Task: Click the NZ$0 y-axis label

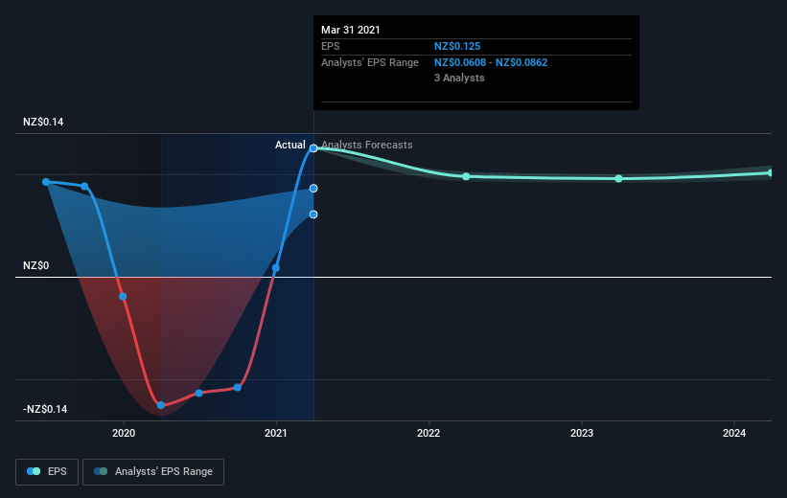Action: click(x=36, y=265)
